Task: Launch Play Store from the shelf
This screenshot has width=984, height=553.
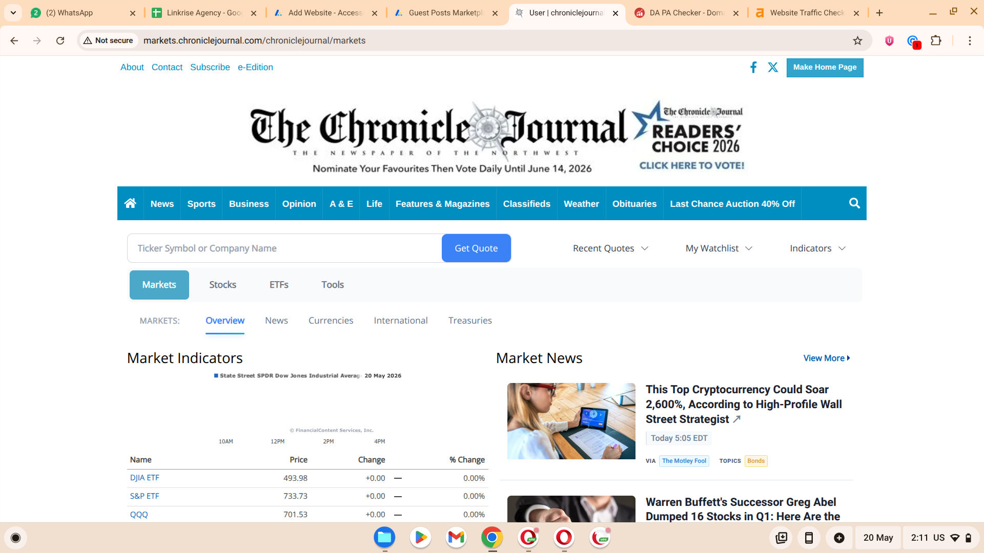Action: (x=420, y=538)
